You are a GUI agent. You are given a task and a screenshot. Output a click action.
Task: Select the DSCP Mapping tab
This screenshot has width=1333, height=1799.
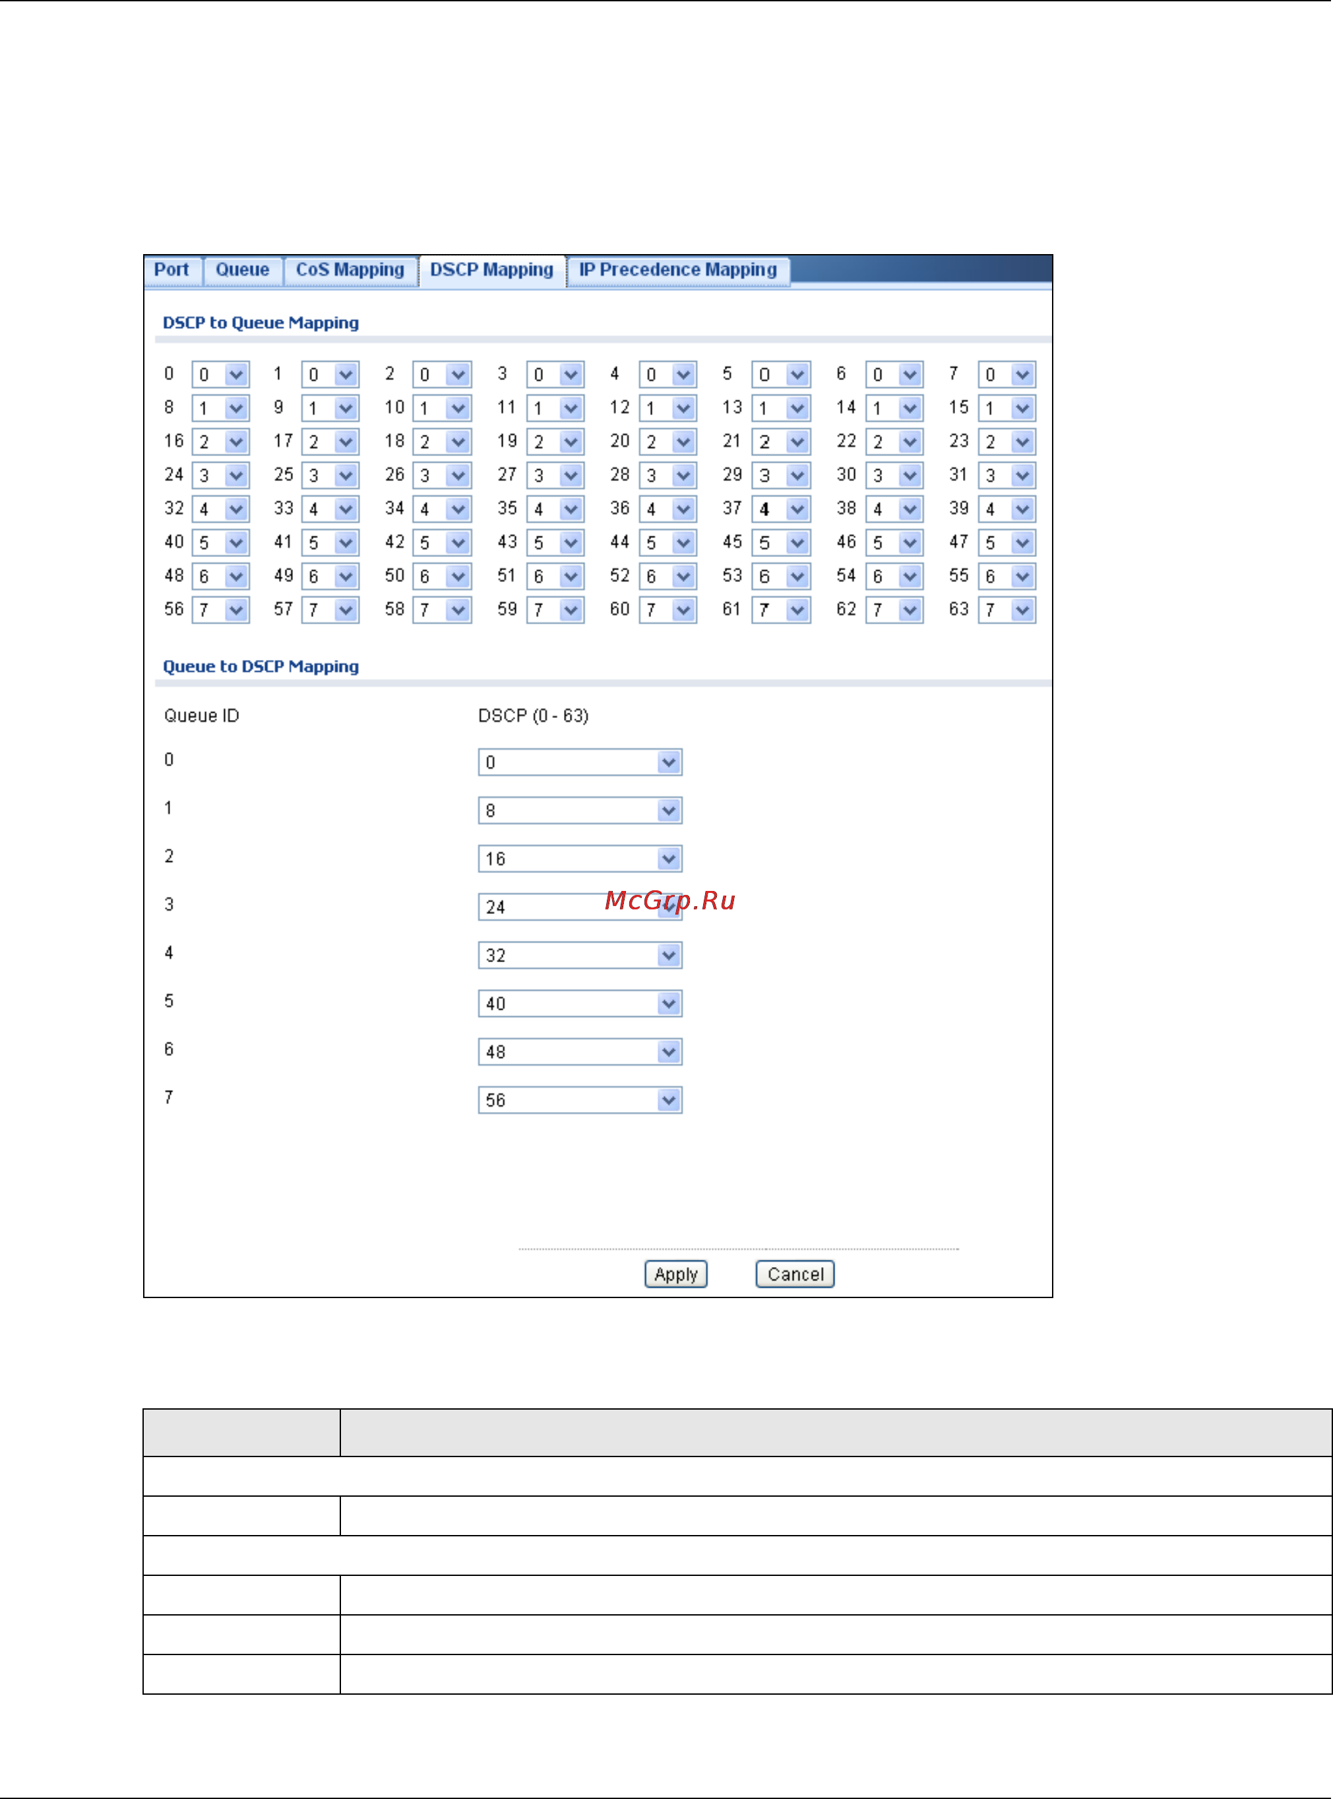point(491,270)
